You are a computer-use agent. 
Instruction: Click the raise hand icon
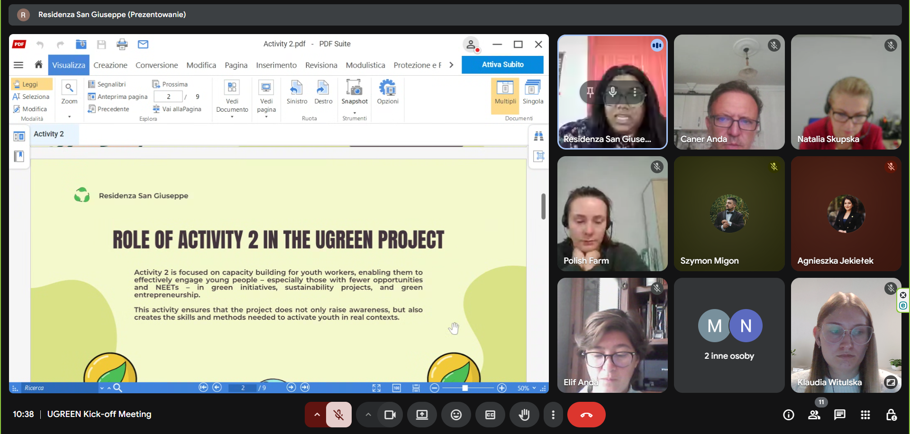524,415
